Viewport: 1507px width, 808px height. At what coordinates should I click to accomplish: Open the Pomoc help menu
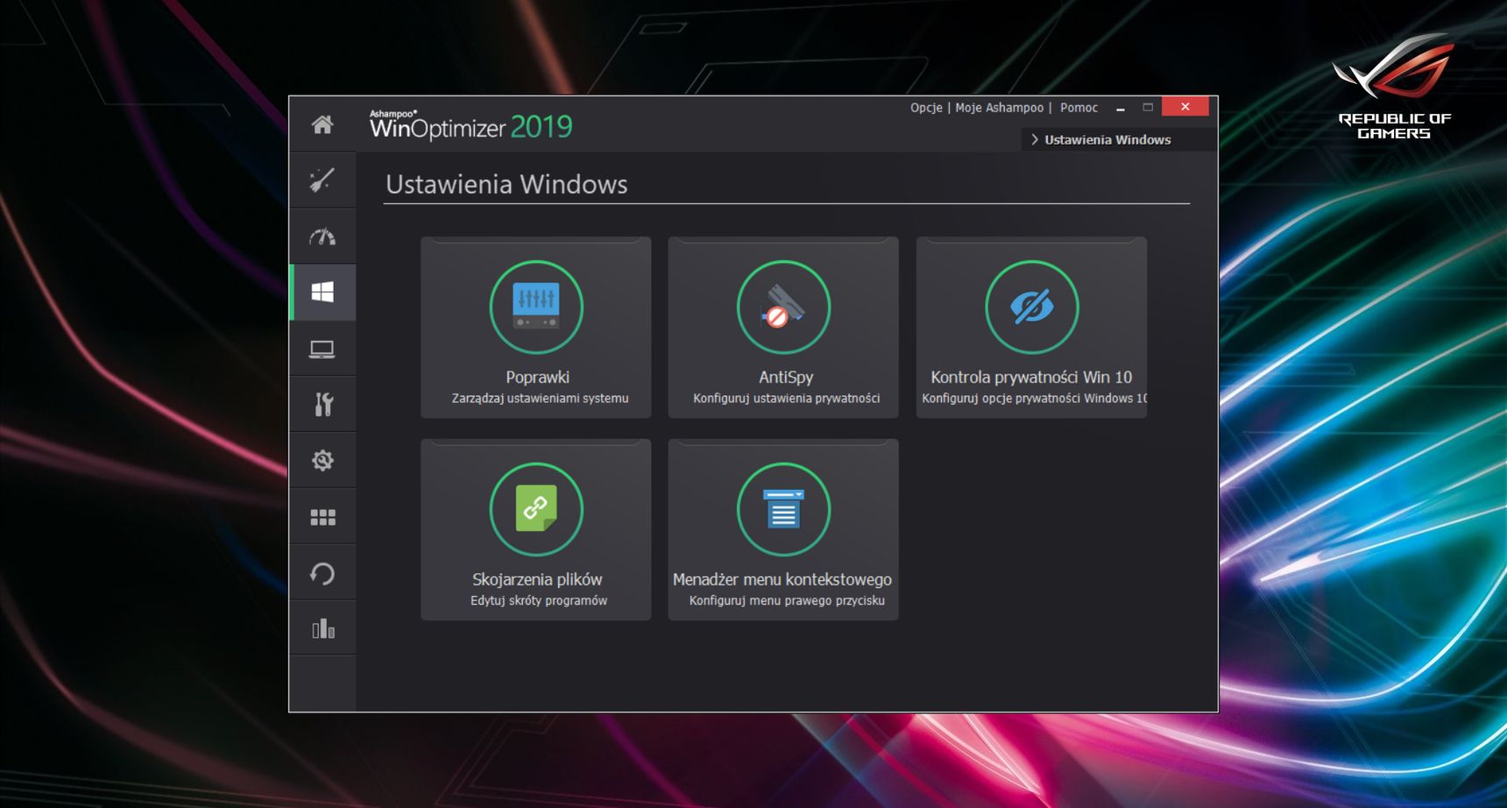pyautogui.click(x=1079, y=107)
